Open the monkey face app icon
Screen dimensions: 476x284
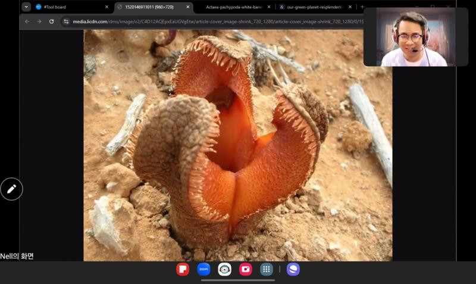(224, 269)
